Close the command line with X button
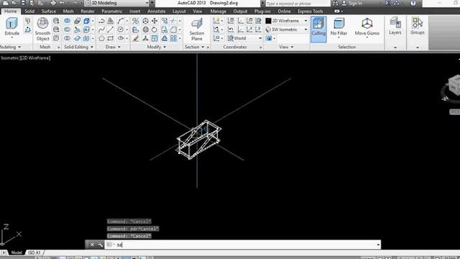The image size is (460, 259). click(92, 245)
